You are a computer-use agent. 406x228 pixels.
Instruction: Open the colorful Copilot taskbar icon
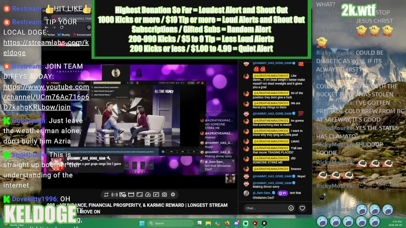pyautogui.click(x=217, y=223)
